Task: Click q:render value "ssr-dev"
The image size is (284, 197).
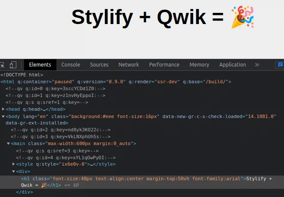Action: point(167,82)
